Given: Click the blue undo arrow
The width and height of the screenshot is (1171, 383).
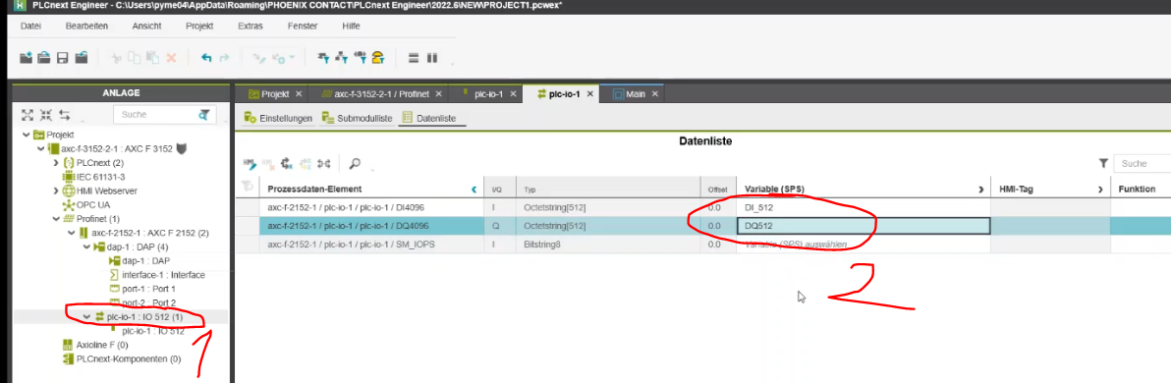Looking at the screenshot, I should coord(207,58).
